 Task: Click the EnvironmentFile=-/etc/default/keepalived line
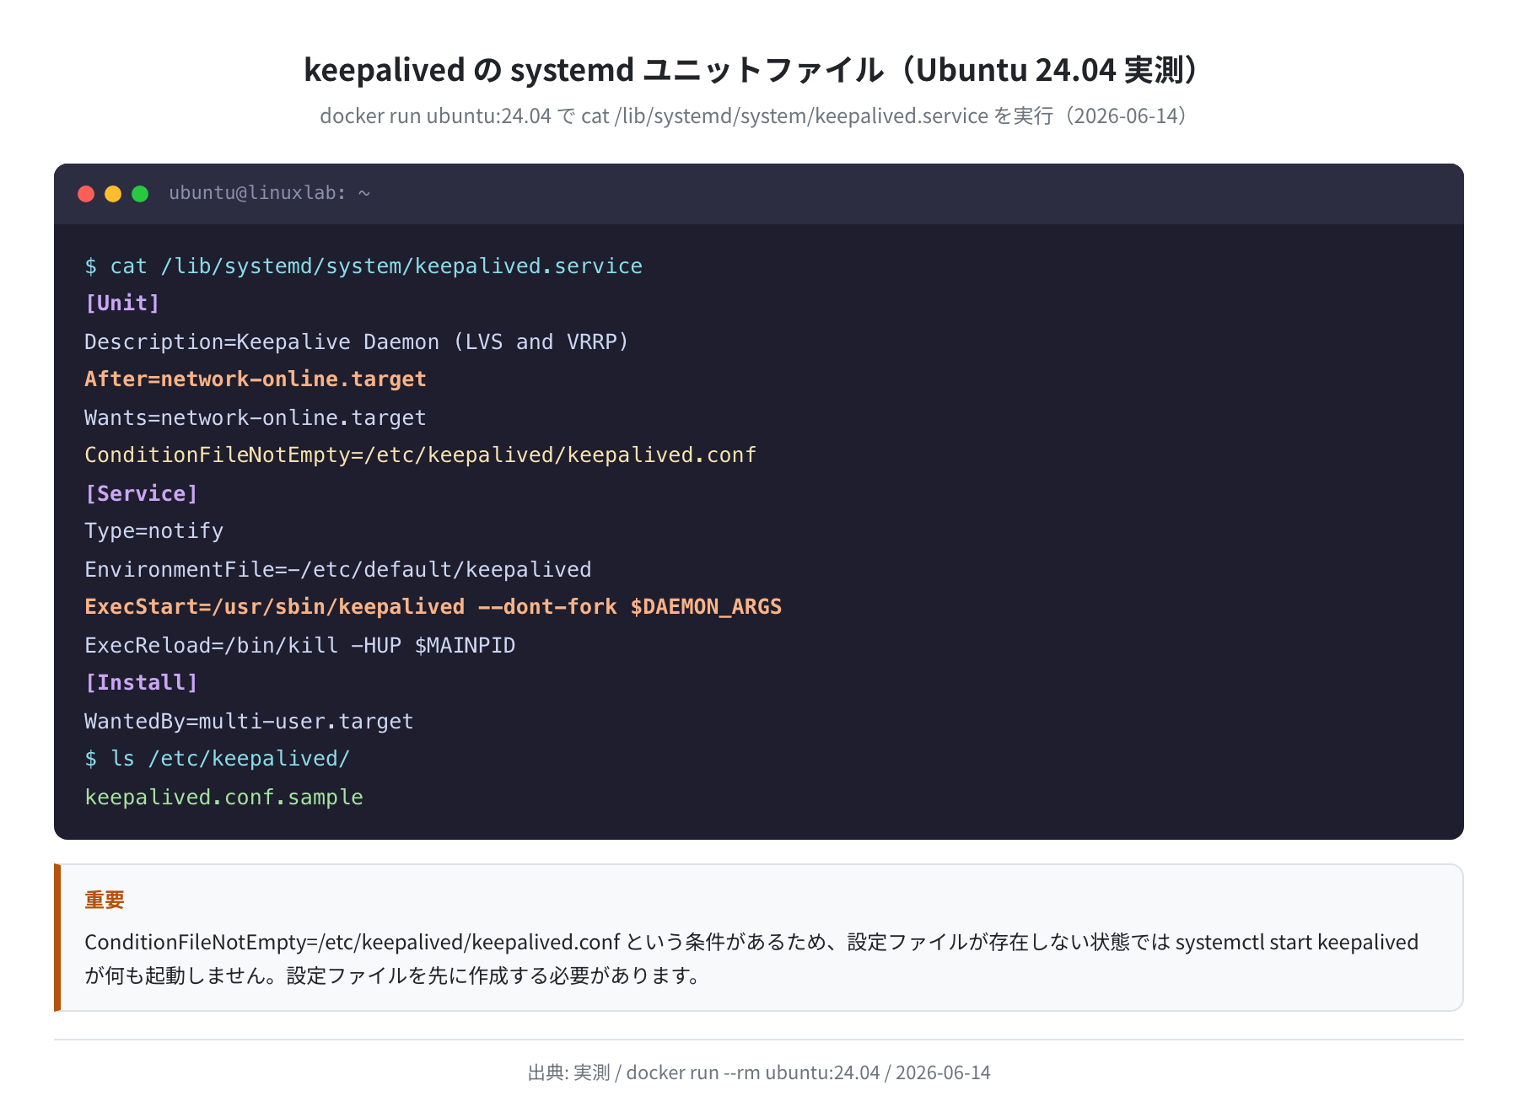[x=338, y=569]
